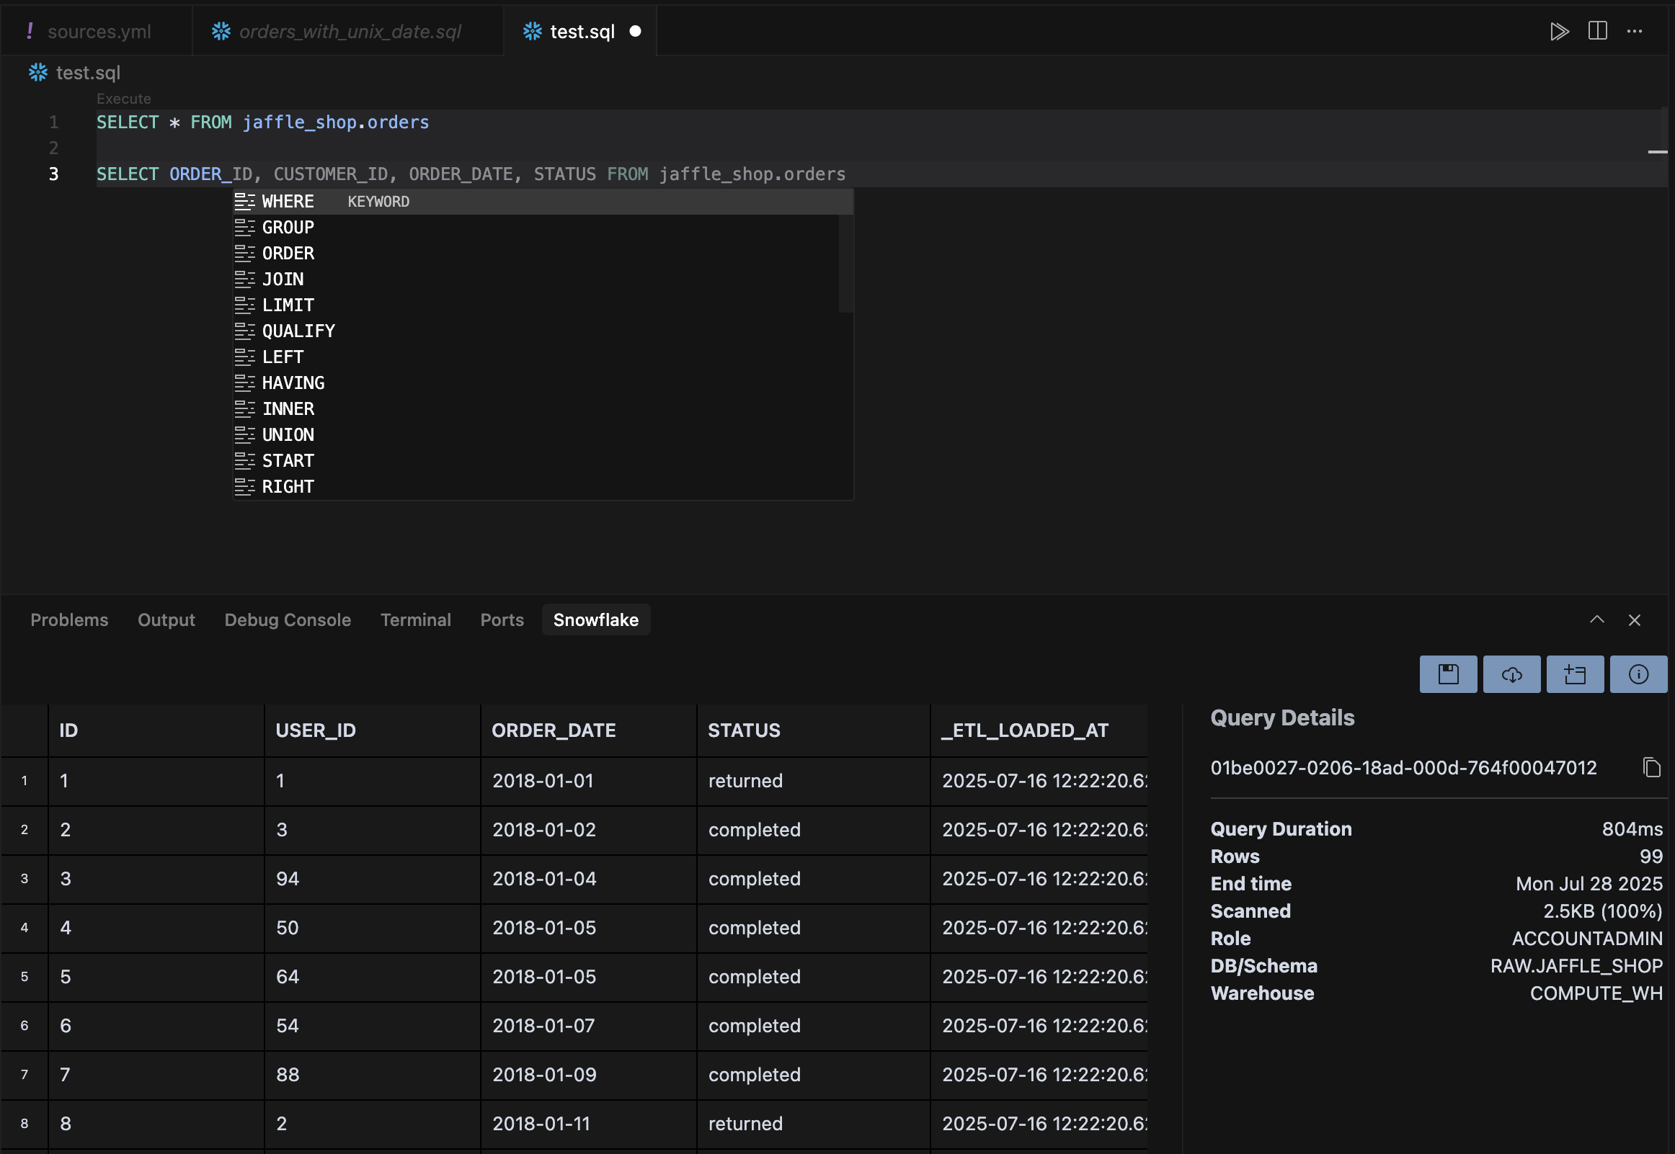
Task: Open the sources.yml tab
Action: [97, 31]
